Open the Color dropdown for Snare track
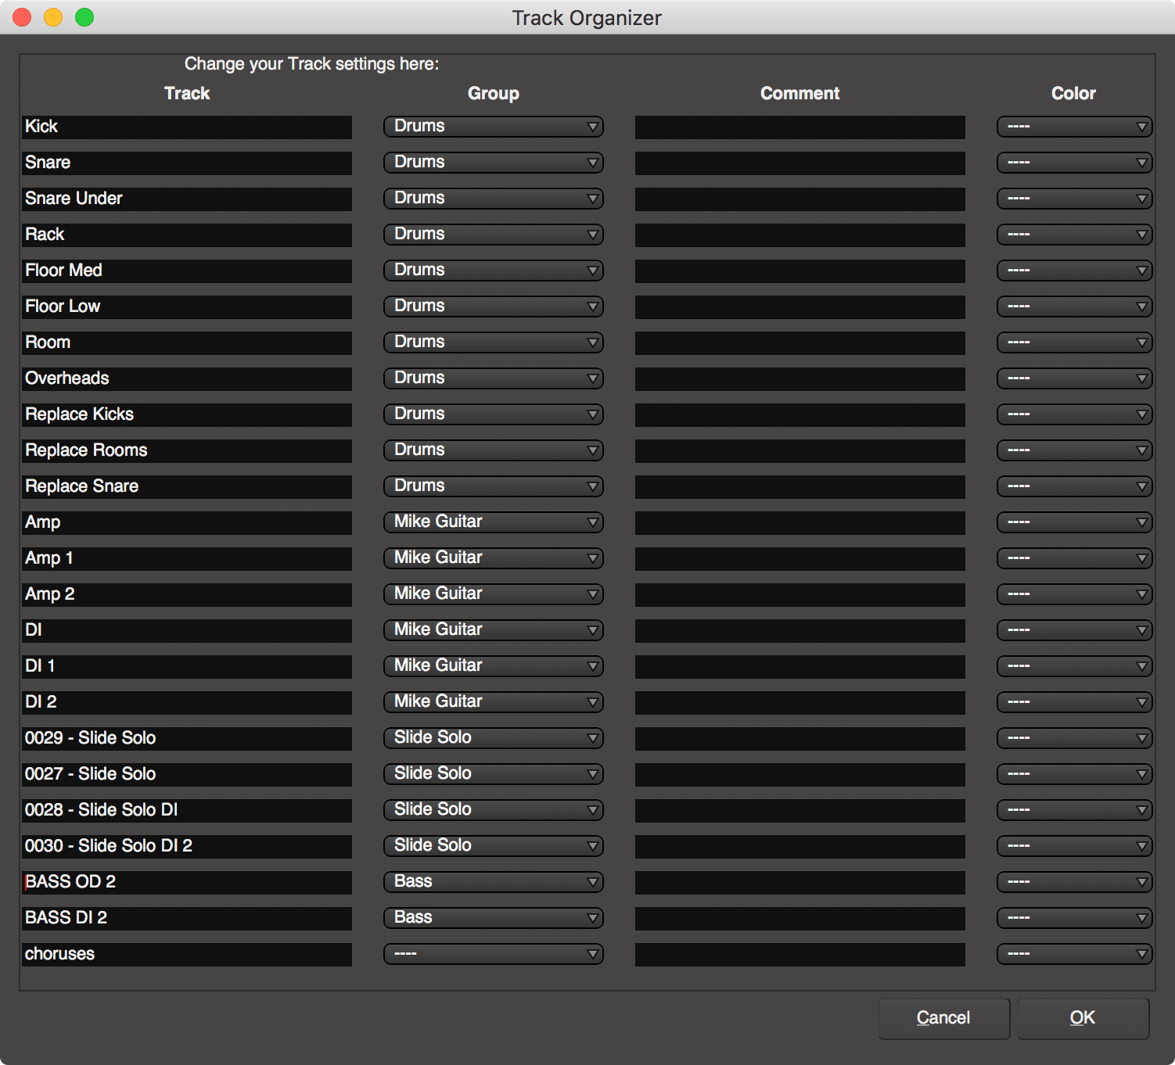1175x1065 pixels. pos(1073,163)
